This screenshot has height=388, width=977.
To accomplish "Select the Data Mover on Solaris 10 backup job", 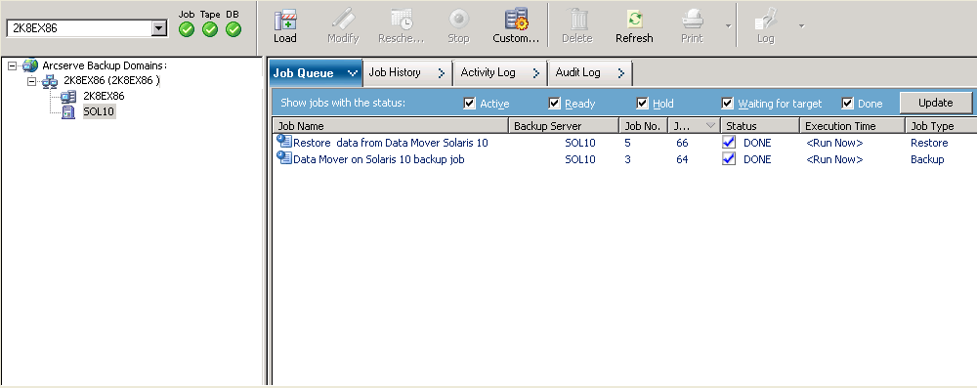I will click(x=379, y=159).
